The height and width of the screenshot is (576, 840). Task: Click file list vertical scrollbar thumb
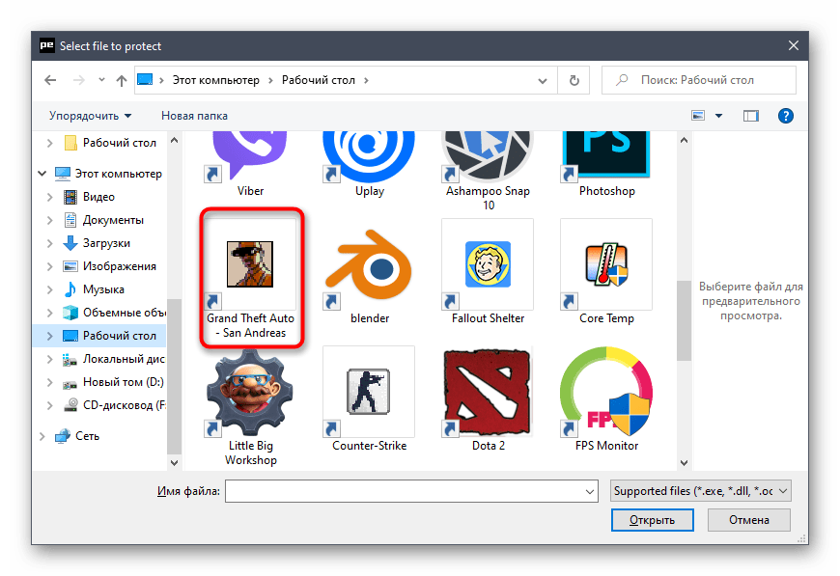click(x=684, y=321)
